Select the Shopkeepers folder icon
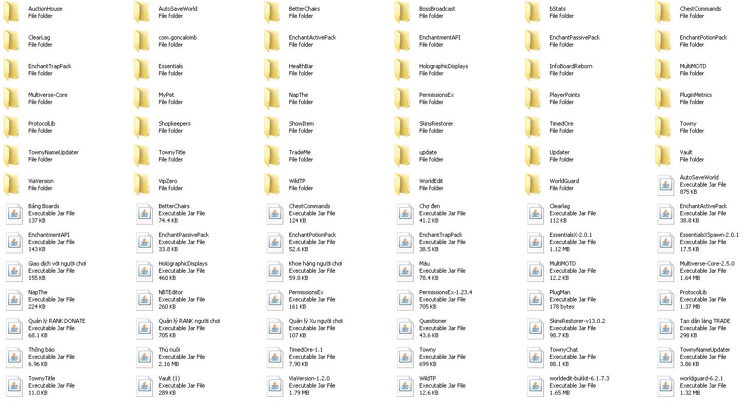 click(143, 127)
